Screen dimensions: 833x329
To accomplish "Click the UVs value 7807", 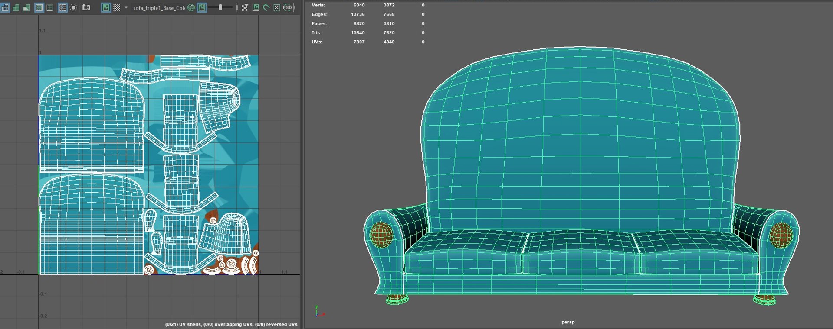I will [x=359, y=42].
